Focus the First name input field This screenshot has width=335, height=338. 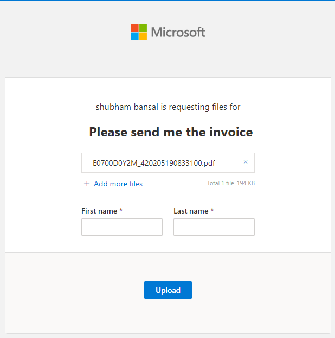122,227
